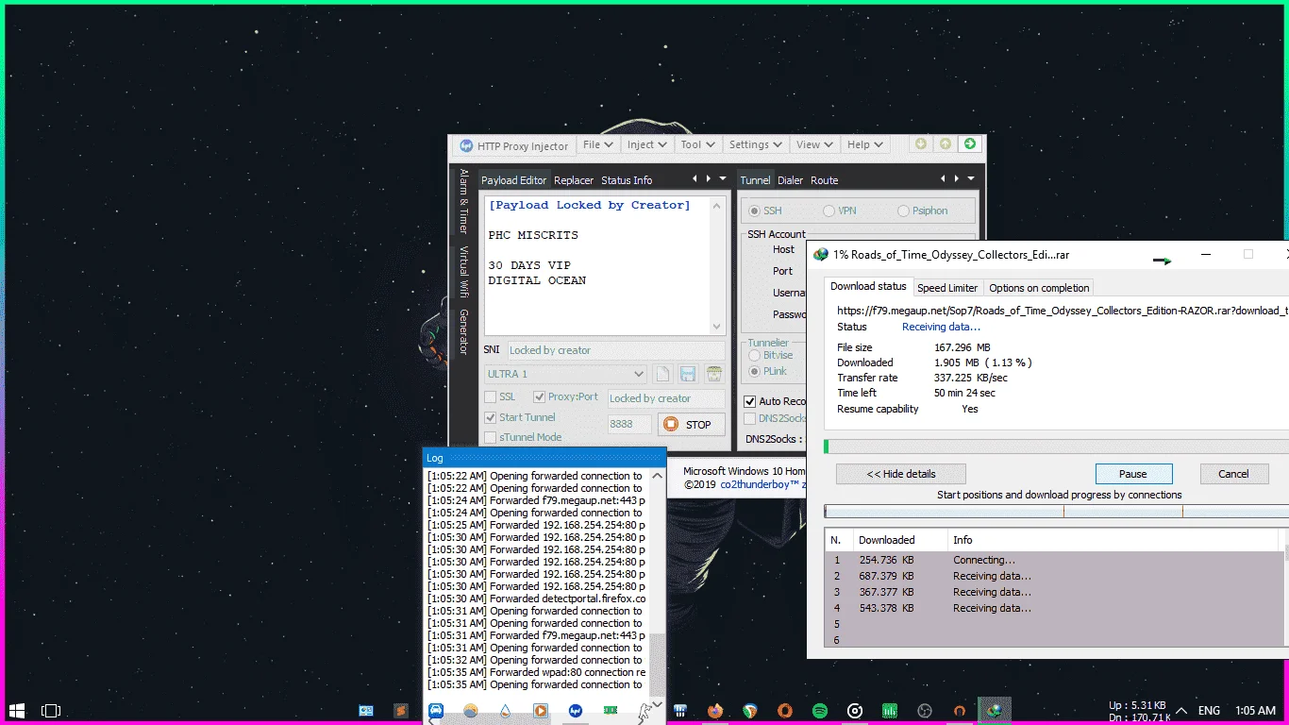The height and width of the screenshot is (725, 1289).
Task: Open Spotify from the taskbar
Action: 820,711
